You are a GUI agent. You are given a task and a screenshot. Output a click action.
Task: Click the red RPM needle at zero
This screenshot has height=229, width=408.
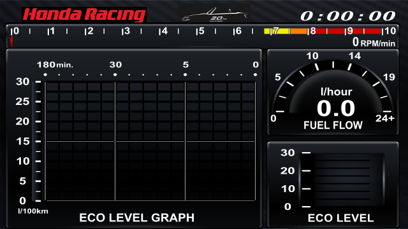click(11, 41)
